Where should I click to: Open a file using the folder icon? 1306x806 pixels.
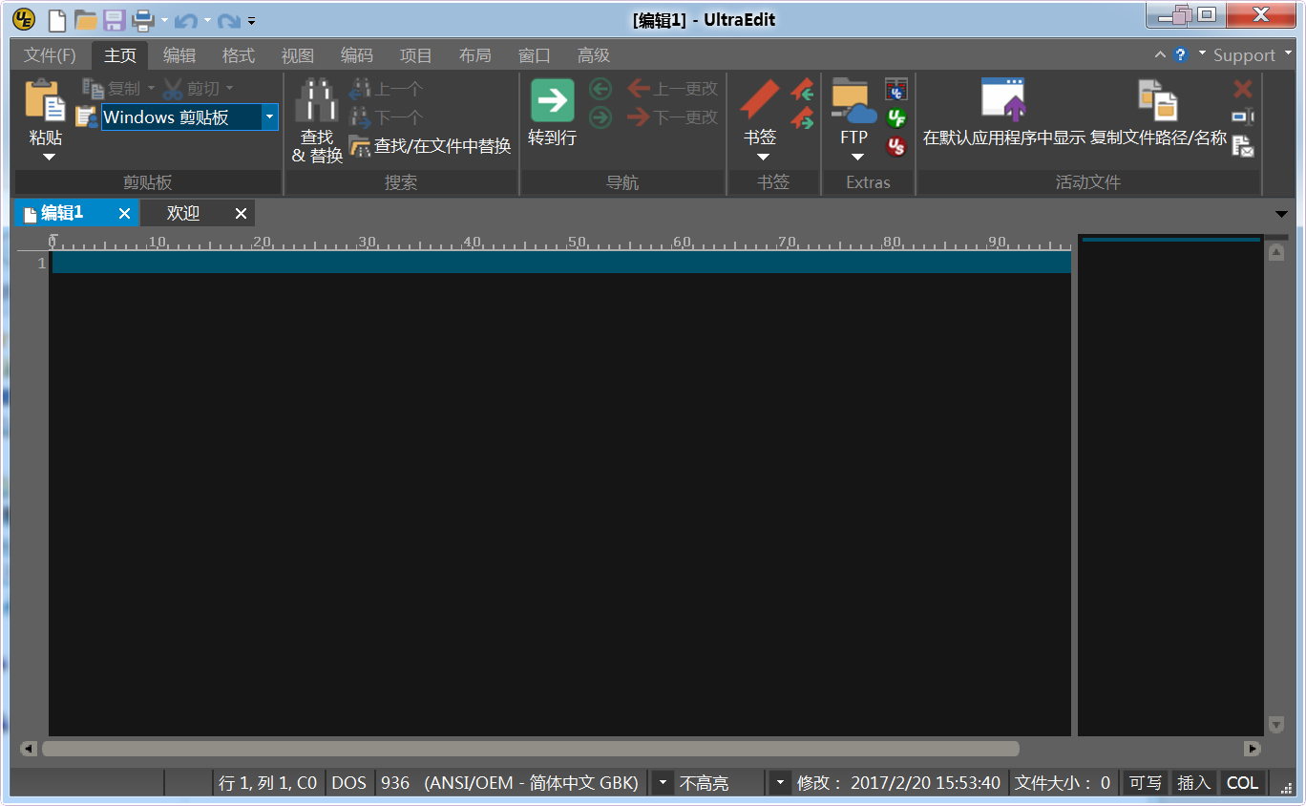(86, 19)
